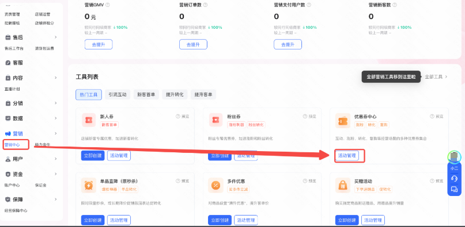Expand the 资金 menu chevron
Image resolution: width=465 pixels, height=227 pixels.
pos(55,174)
